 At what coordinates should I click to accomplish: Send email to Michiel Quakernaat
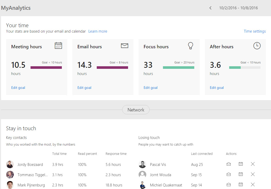pyautogui.click(x=228, y=185)
